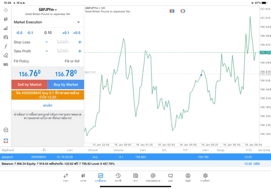This screenshot has height=189, width=271.
Task: Tap the blue-red square icon above chart
Action: [172, 11]
